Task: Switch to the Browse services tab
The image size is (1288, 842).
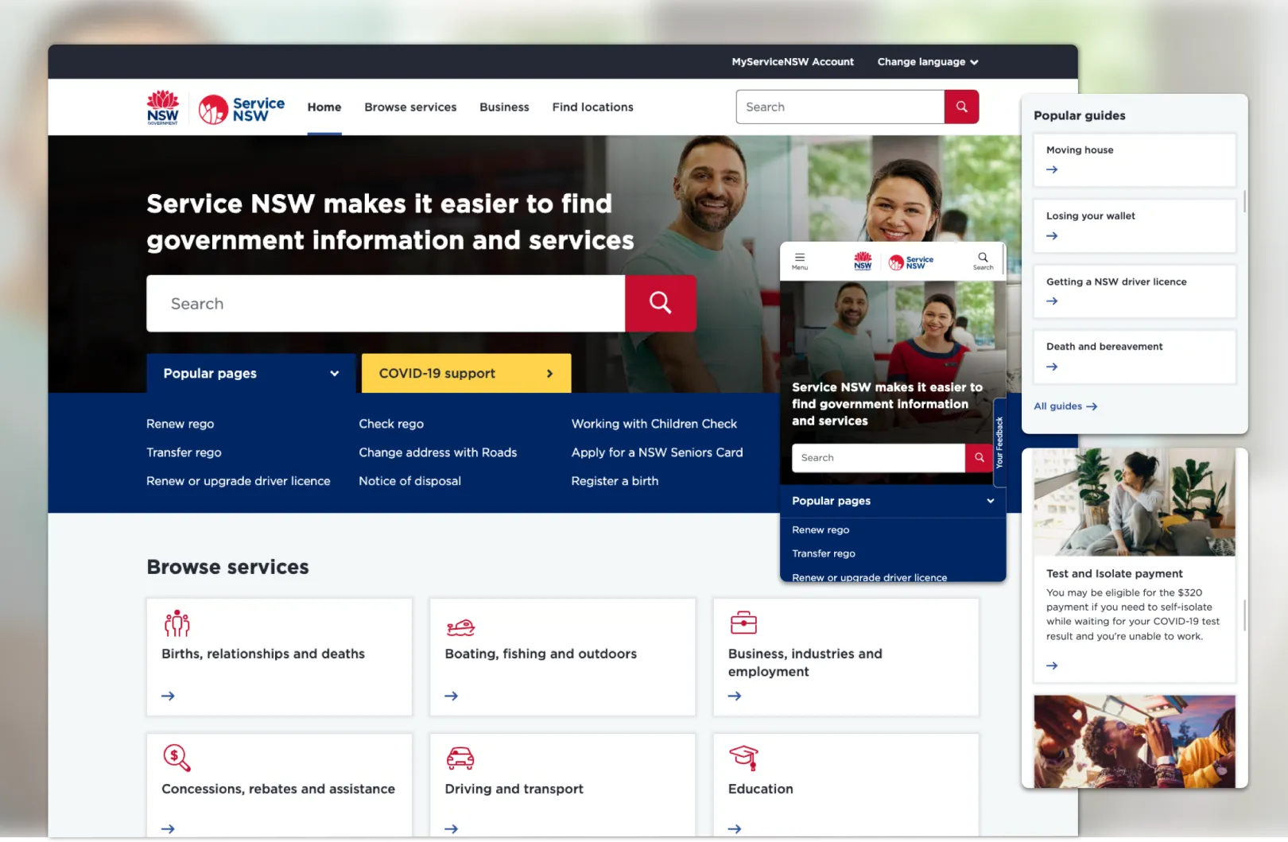Action: coord(410,107)
